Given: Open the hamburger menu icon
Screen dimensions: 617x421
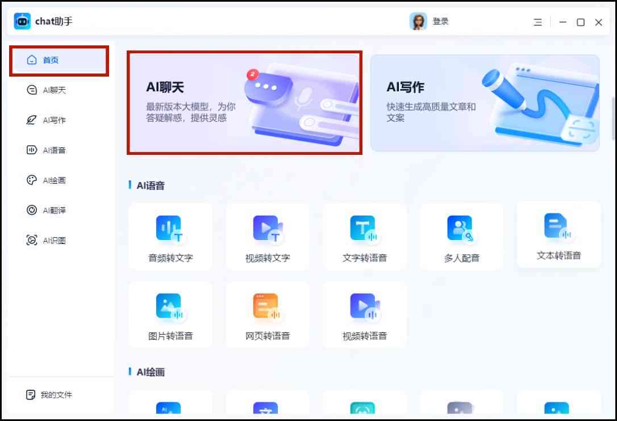Looking at the screenshot, I should 537,22.
